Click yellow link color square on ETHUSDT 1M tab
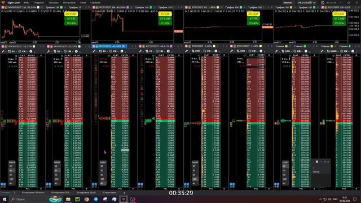The image size is (361, 203). [x=218, y=7]
